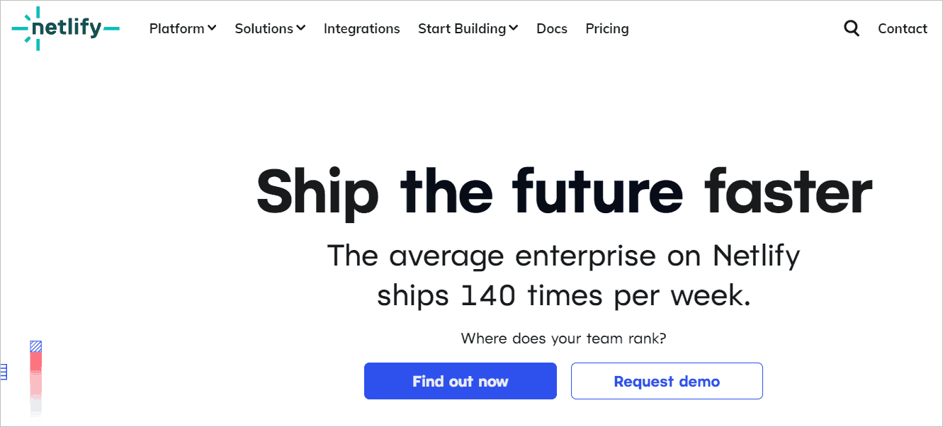Select the Platform menu item

(176, 28)
